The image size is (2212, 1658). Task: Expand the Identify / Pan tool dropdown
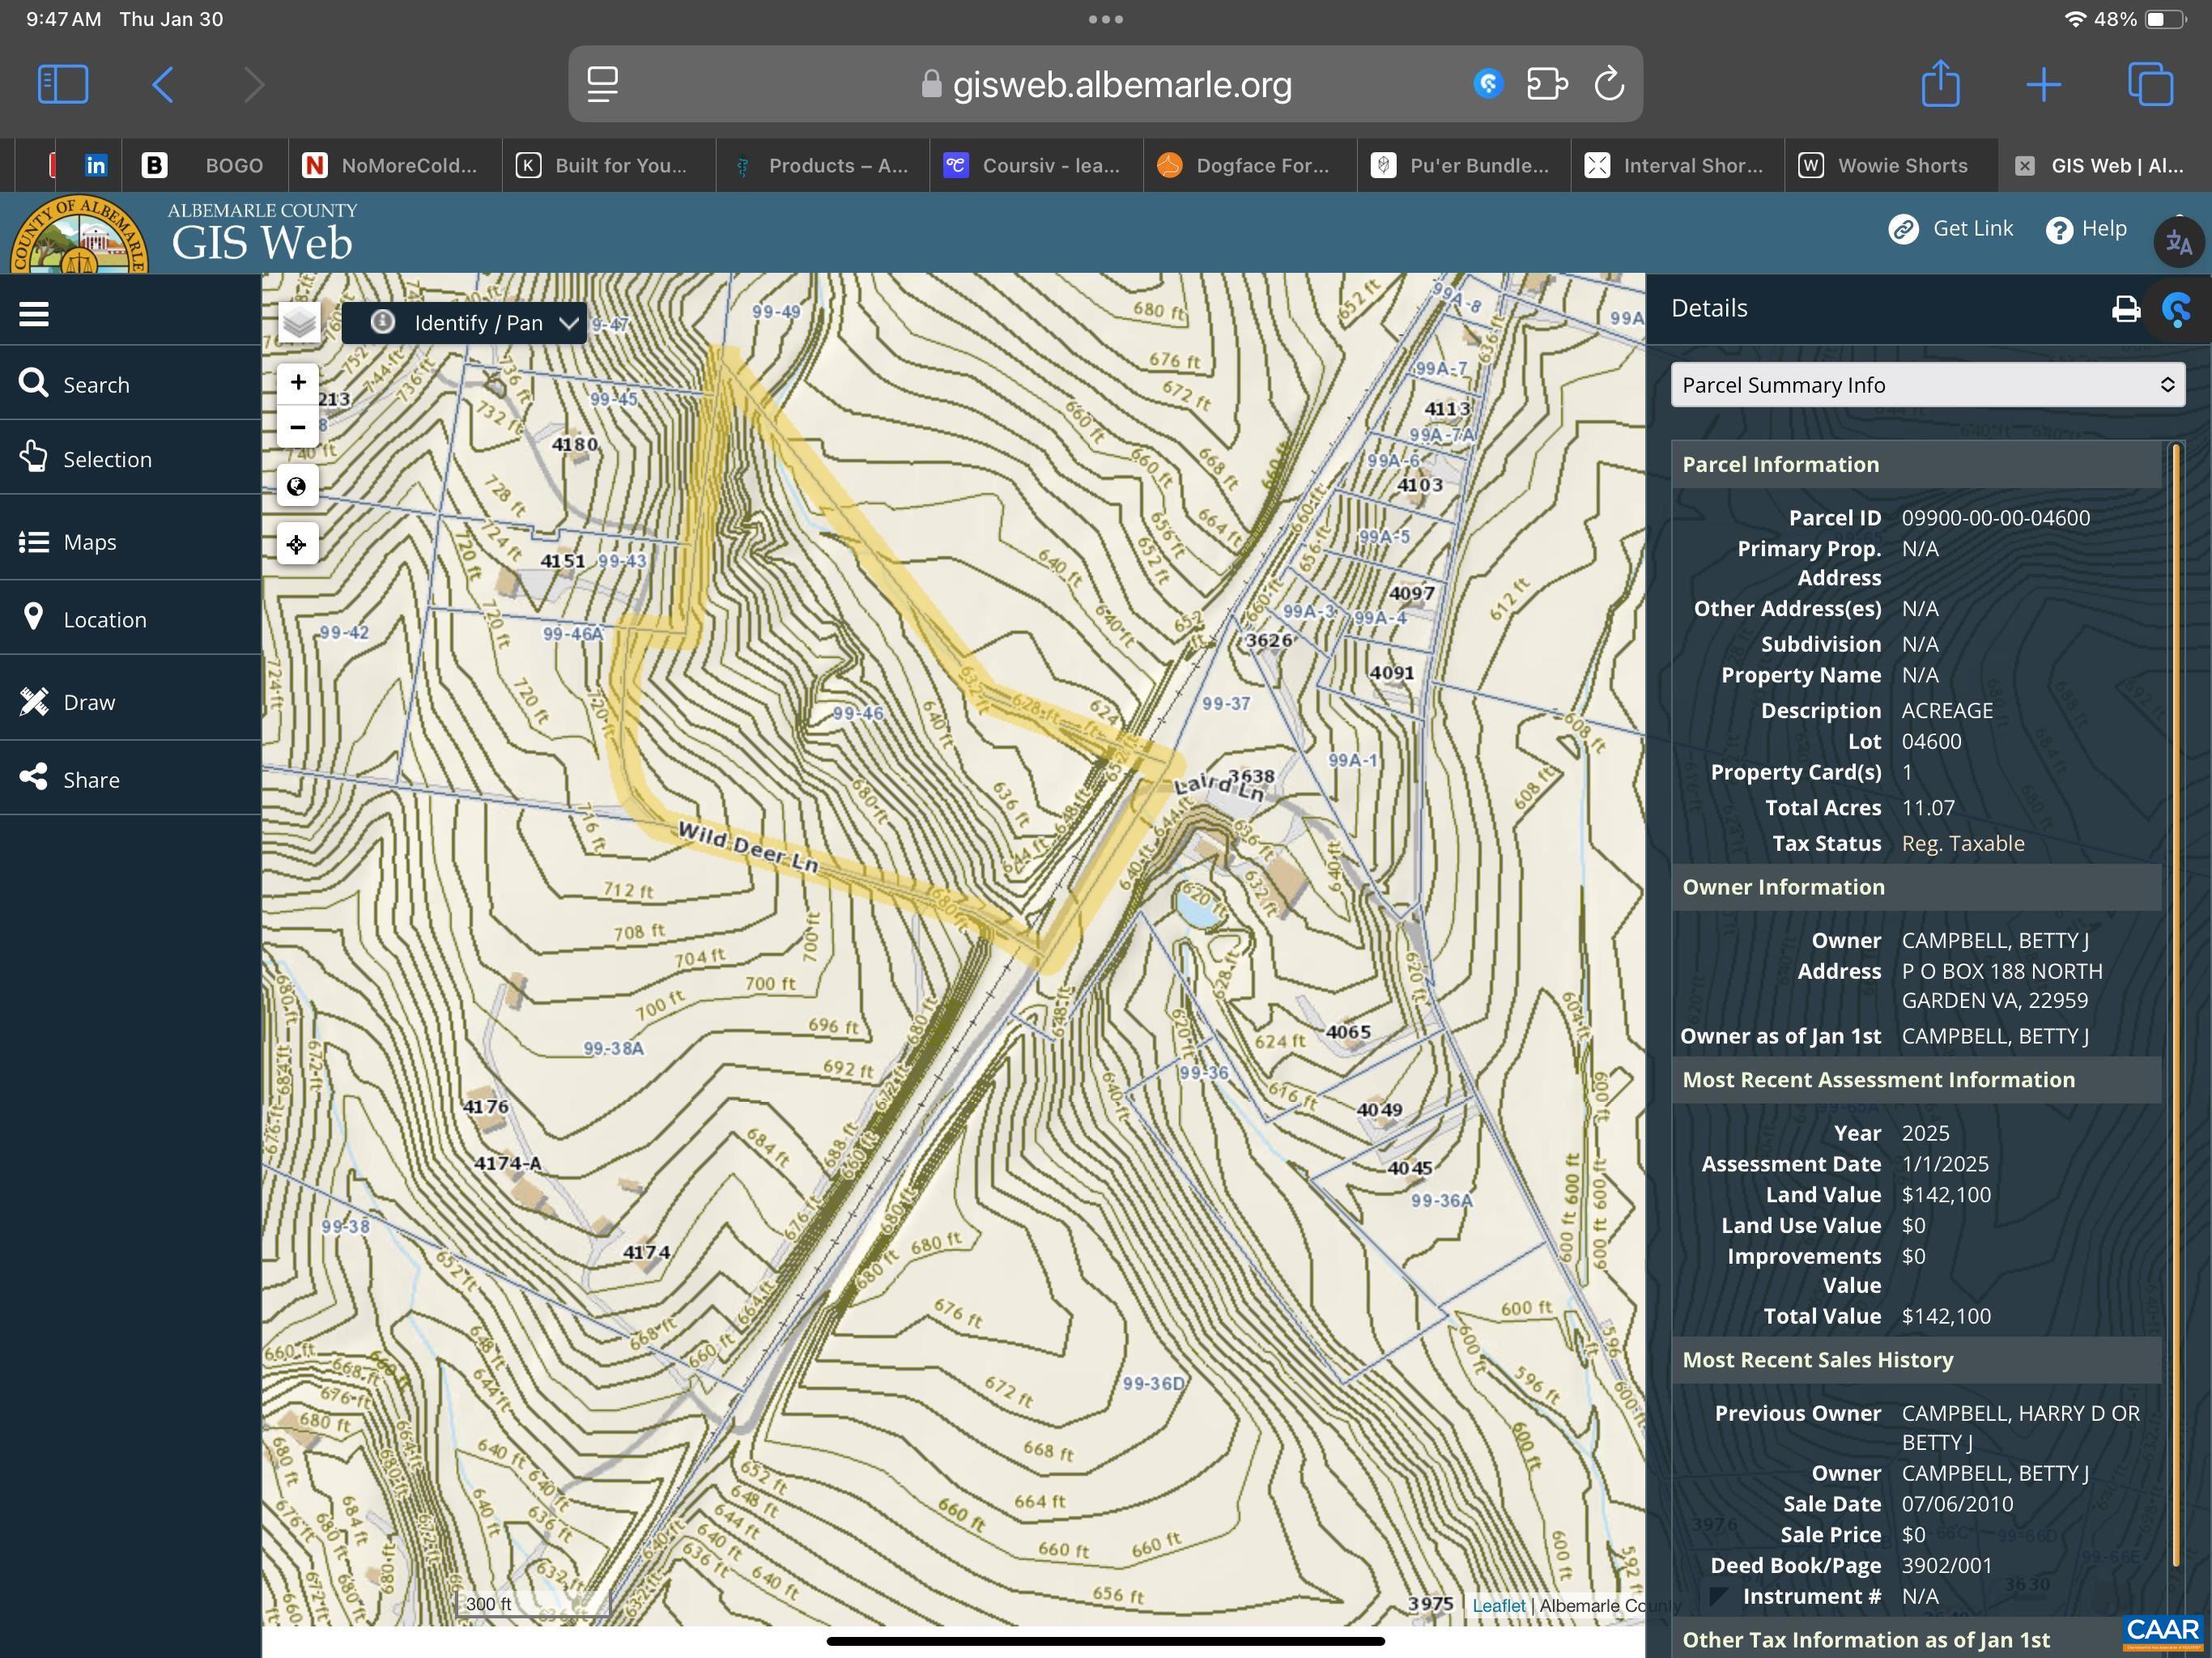[464, 323]
